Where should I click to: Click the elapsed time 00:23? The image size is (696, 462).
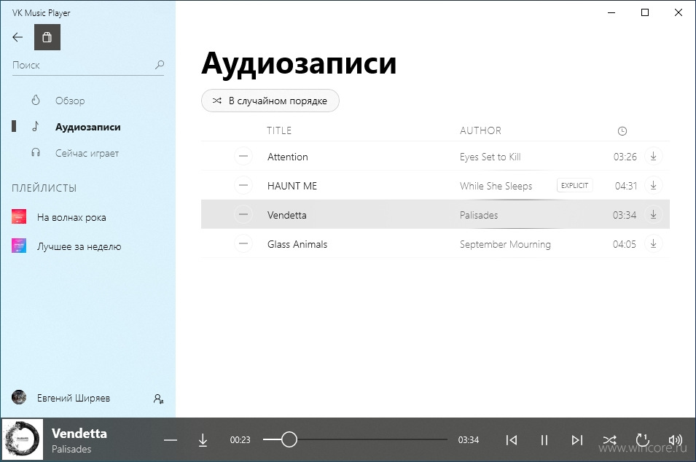coord(240,440)
